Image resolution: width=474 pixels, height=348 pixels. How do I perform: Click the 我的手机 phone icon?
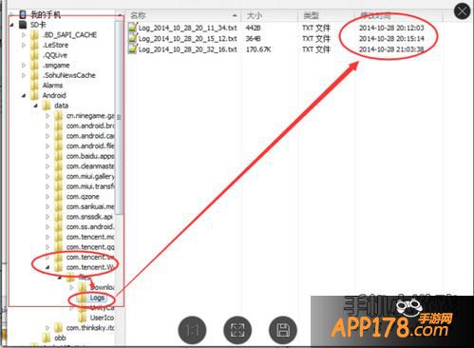(x=23, y=14)
